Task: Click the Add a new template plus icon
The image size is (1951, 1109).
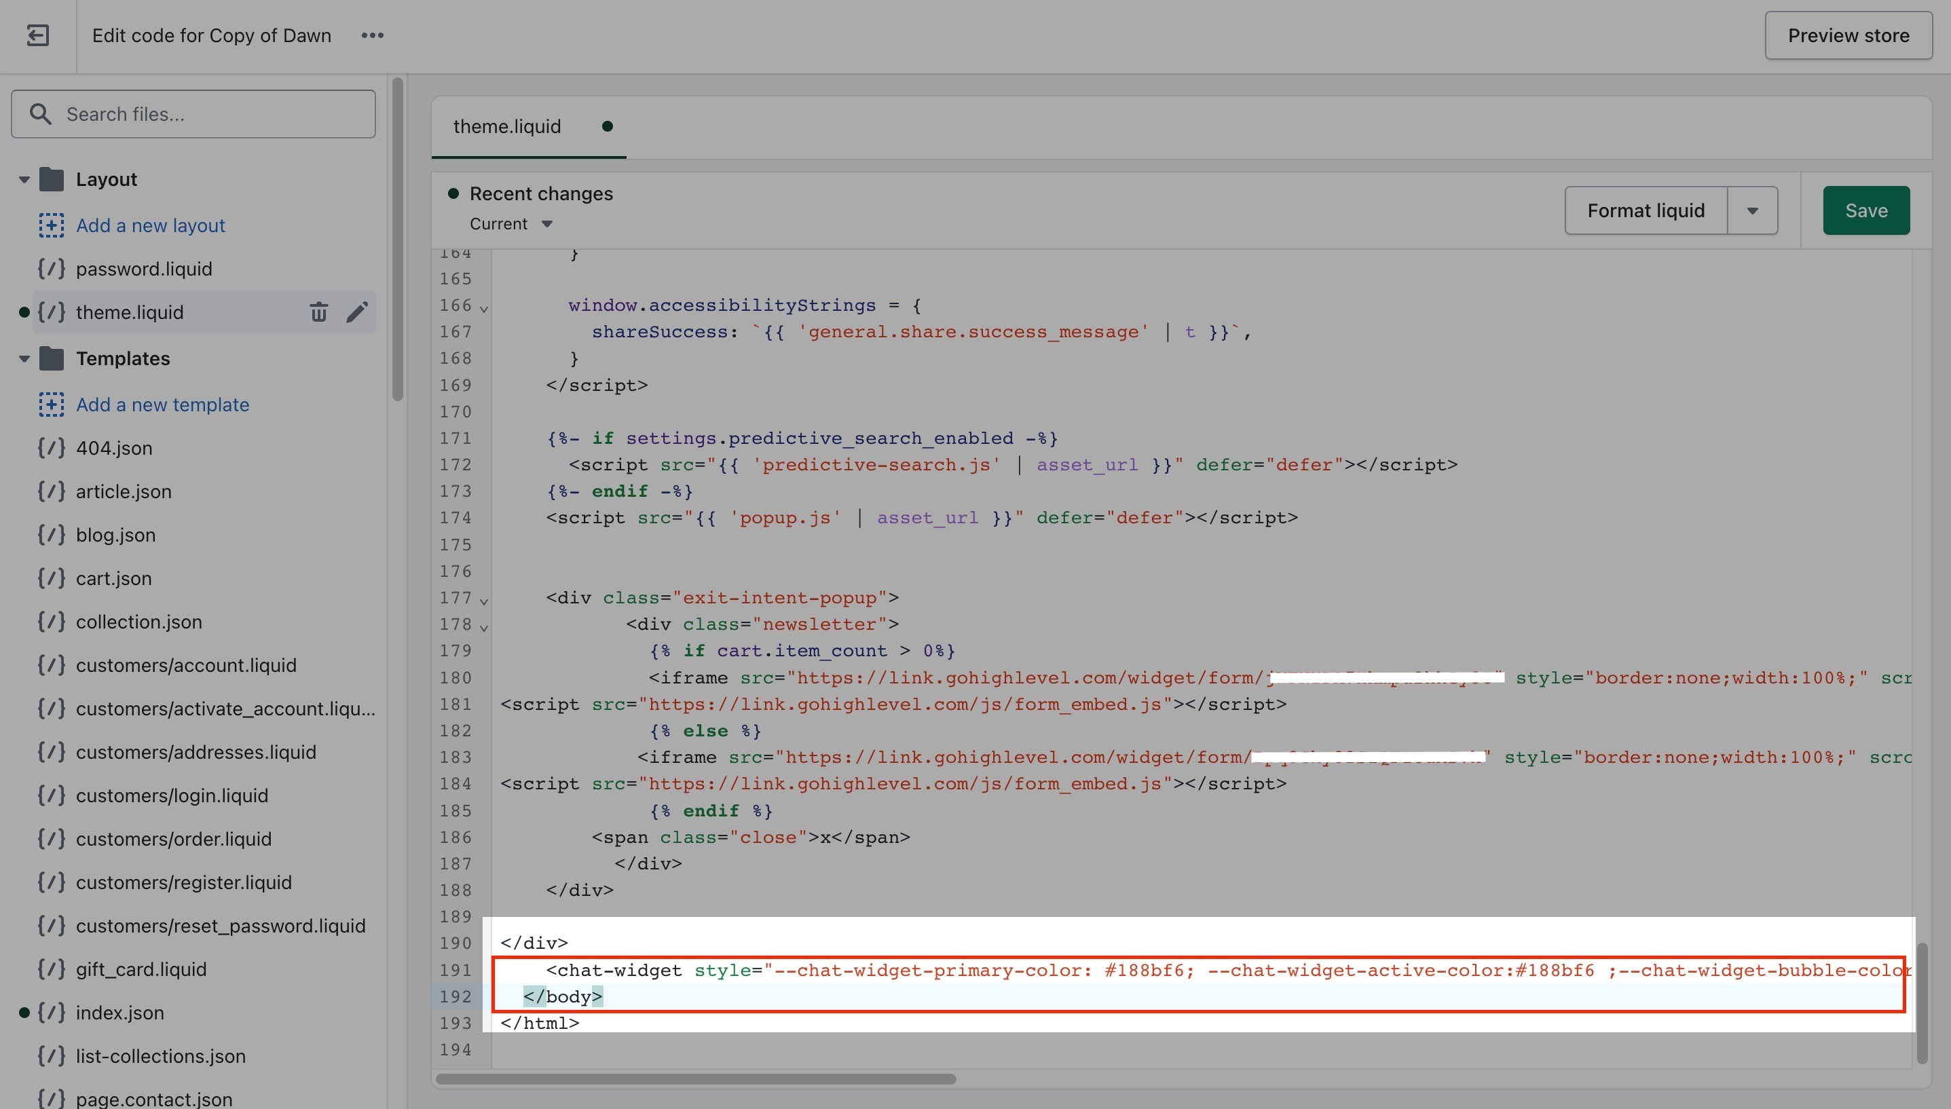Action: tap(51, 405)
